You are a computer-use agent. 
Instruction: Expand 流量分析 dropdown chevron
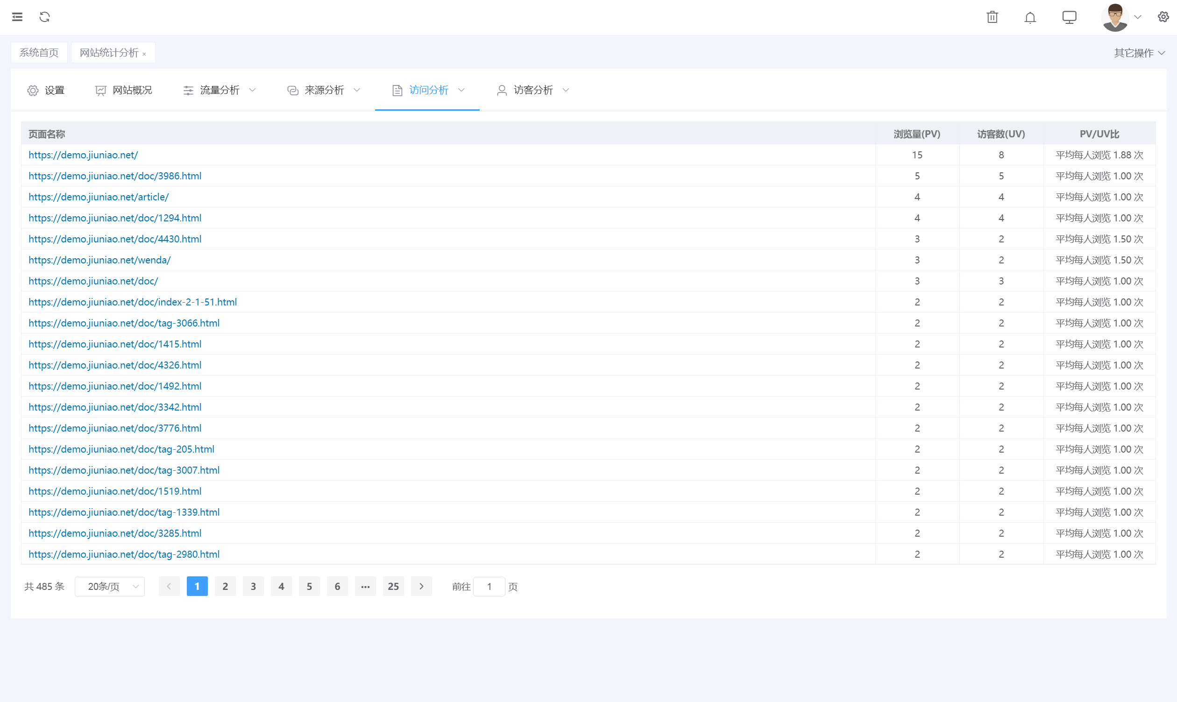[252, 90]
